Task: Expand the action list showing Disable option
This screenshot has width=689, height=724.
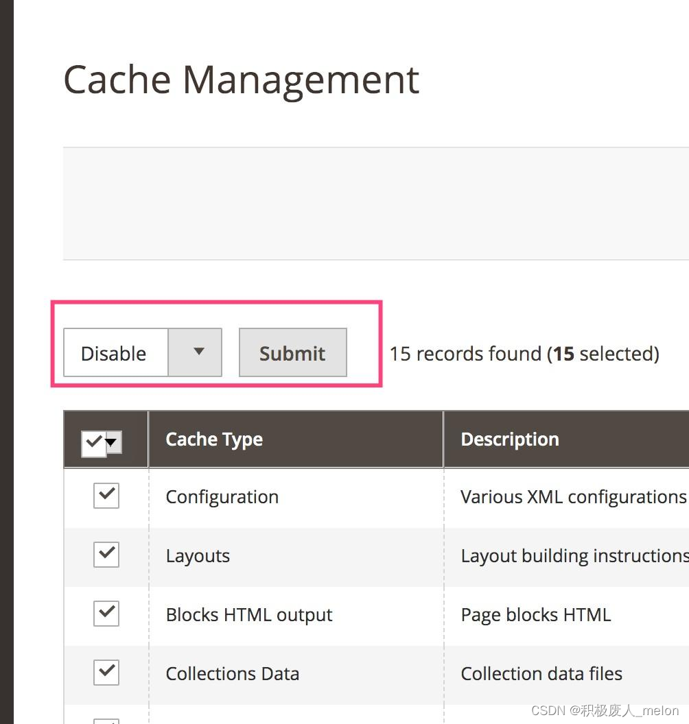Action: click(197, 352)
